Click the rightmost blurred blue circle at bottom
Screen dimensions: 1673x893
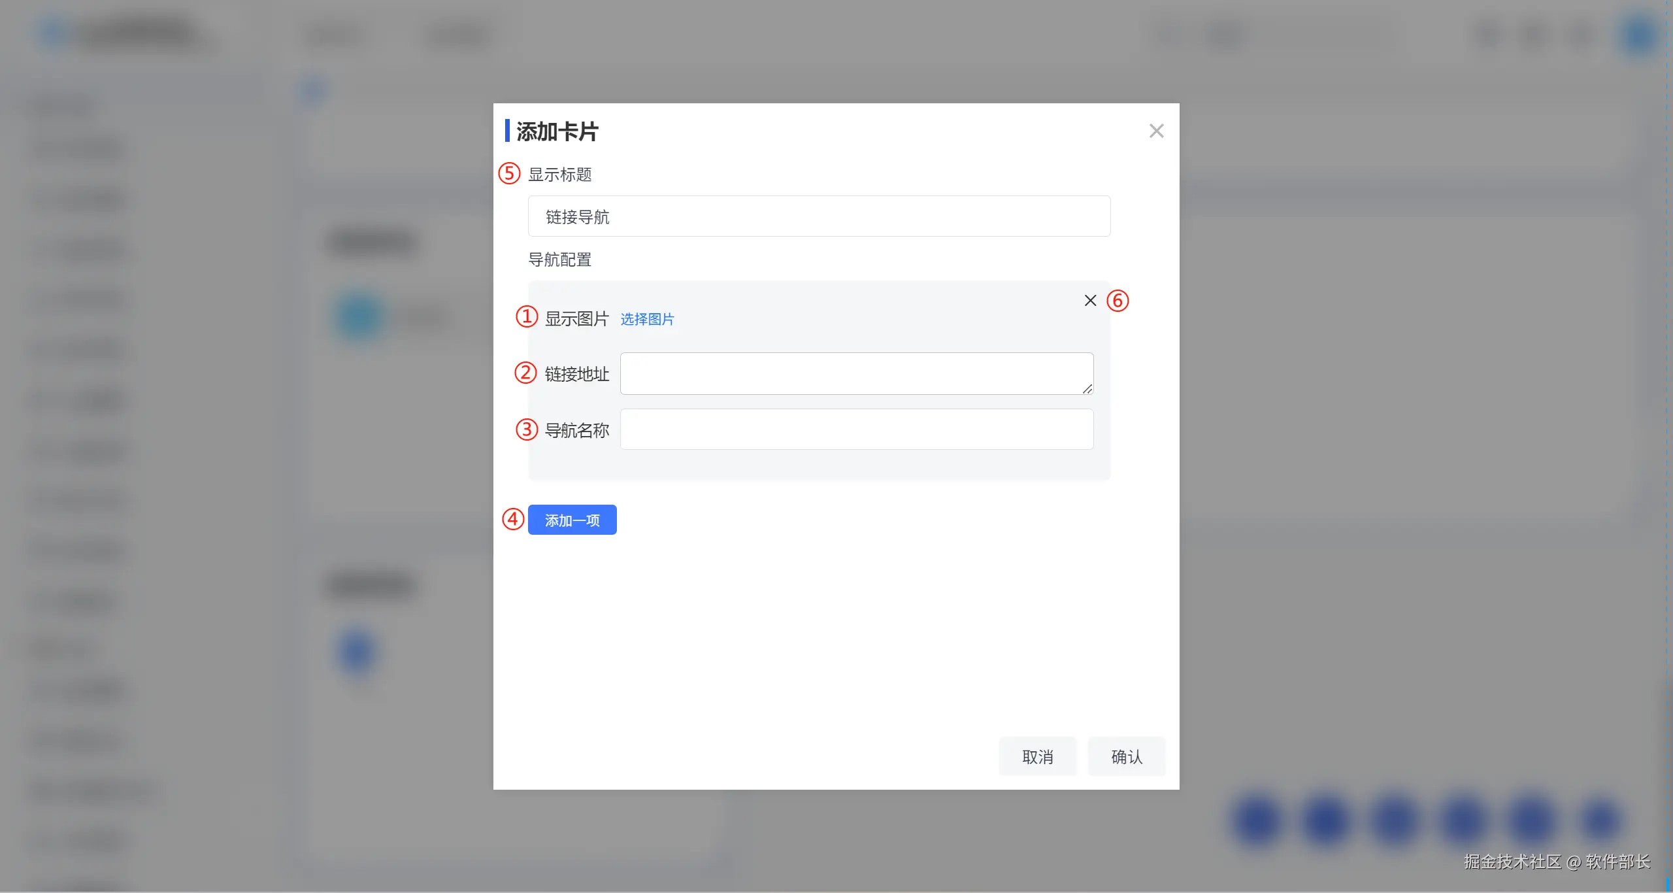[1600, 820]
